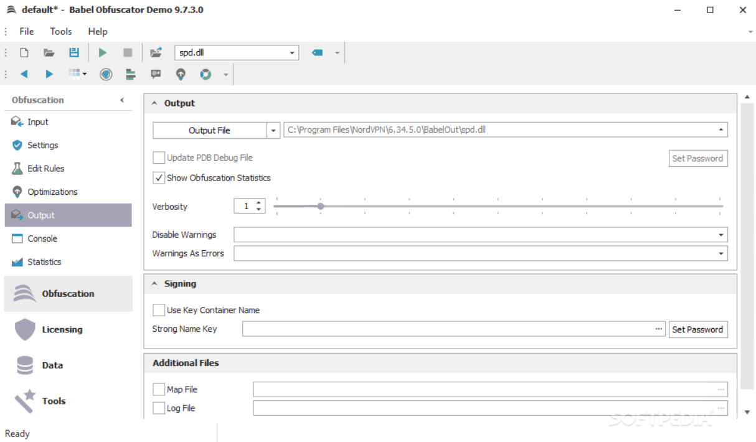Open the Statistics page in the sidebar
756x442 pixels.
point(68,262)
